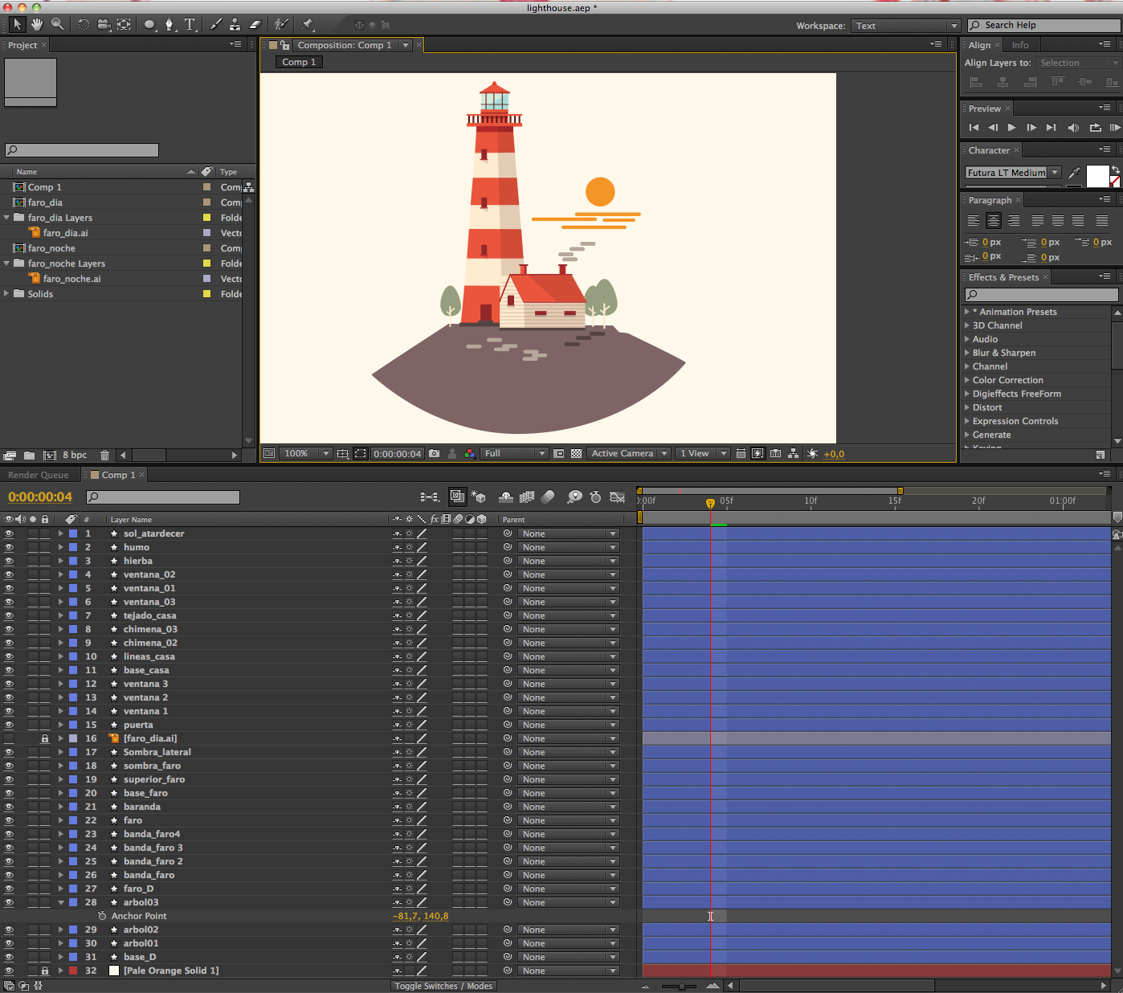The width and height of the screenshot is (1123, 993).
Task: Select the Eraser tool
Action: coord(255,24)
